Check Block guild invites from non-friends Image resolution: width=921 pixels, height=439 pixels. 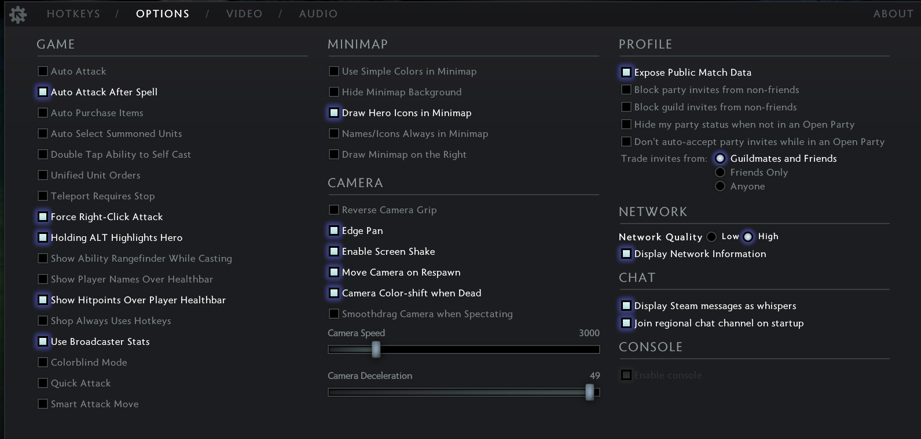point(626,107)
